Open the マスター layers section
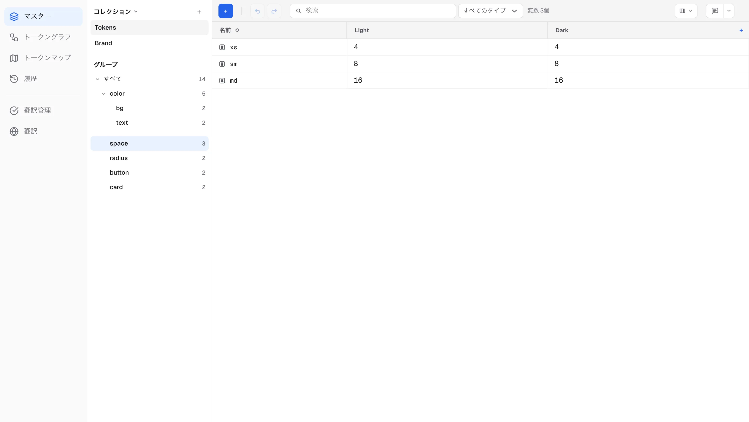Screen dimensions: 749x422 tap(43, 17)
